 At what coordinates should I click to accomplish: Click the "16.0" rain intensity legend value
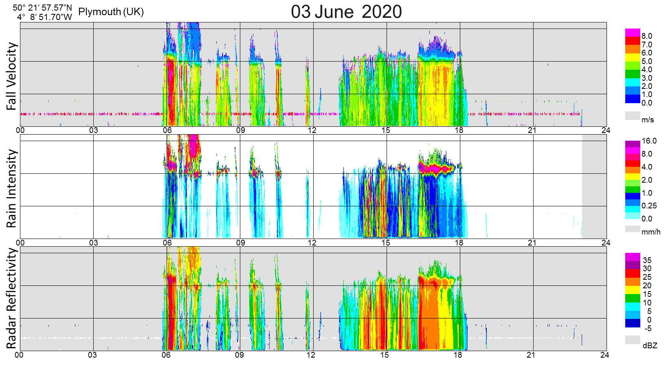(x=649, y=141)
